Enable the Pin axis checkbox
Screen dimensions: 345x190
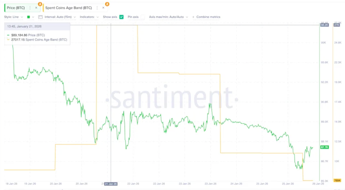coord(143,17)
